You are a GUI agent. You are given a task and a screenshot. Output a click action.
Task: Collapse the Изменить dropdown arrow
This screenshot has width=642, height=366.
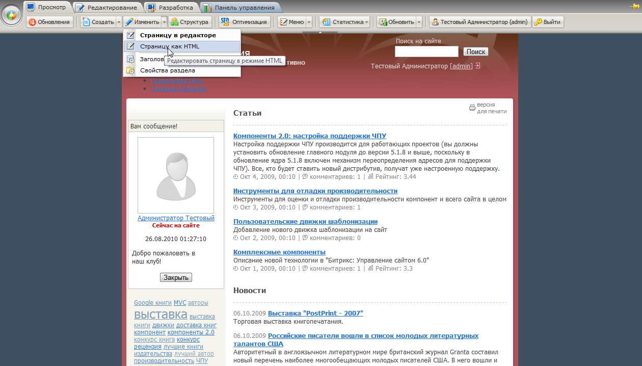coord(164,22)
